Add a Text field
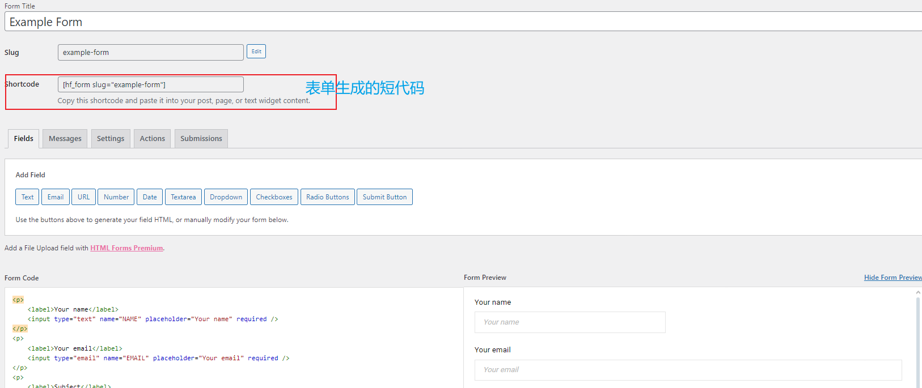922x388 pixels. [27, 197]
